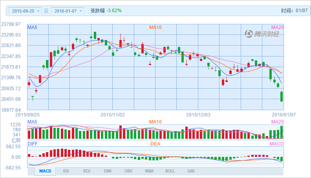This screenshot has width=311, height=178.
Task: Click the MA10 label on volume chart
Action: [155, 122]
